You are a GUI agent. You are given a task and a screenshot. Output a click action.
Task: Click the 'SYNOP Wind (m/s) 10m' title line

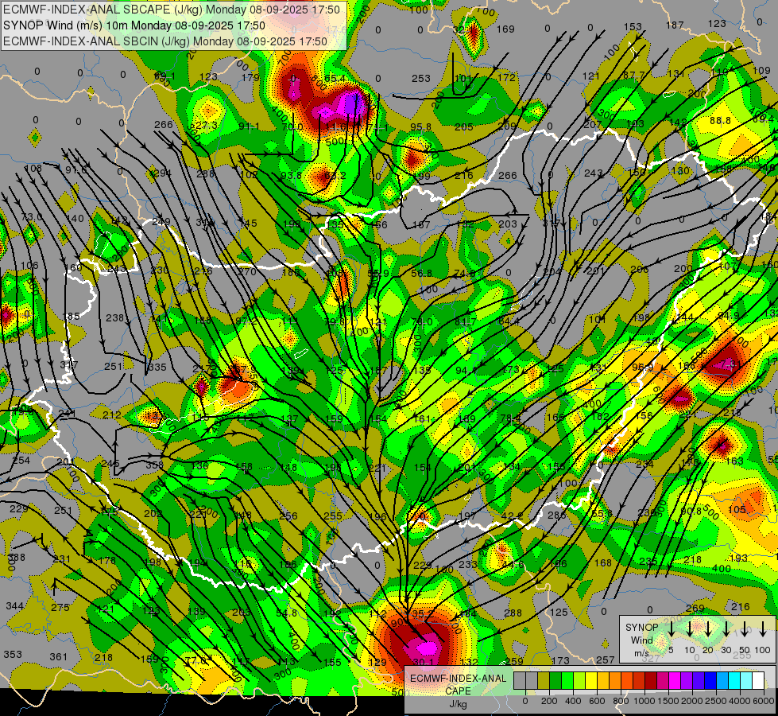(134, 25)
